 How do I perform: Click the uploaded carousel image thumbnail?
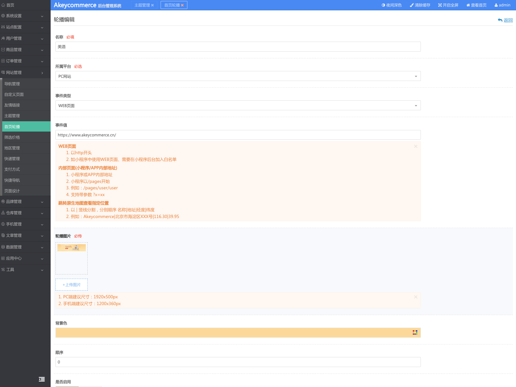[x=72, y=248]
